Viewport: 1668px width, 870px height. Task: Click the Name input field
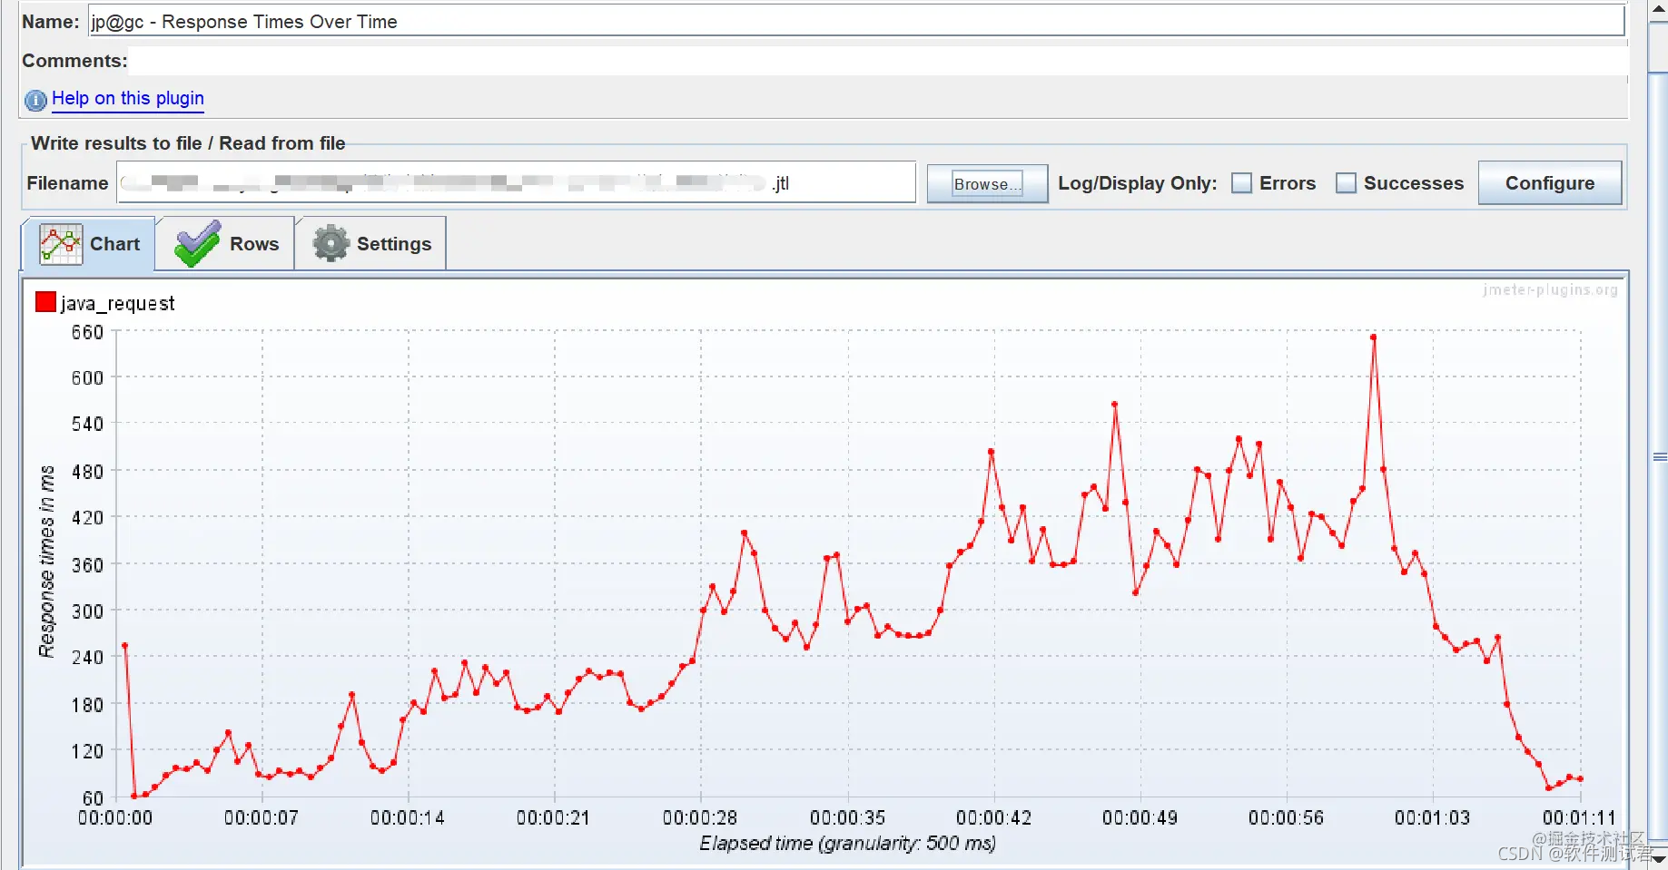click(x=855, y=21)
